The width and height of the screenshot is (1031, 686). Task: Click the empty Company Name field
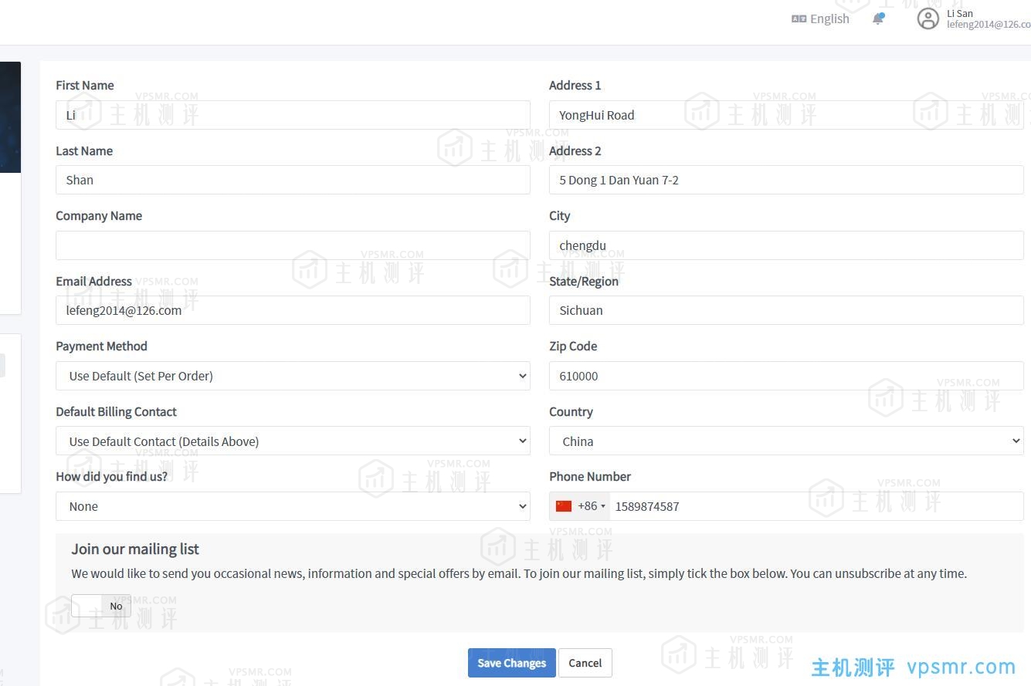293,245
